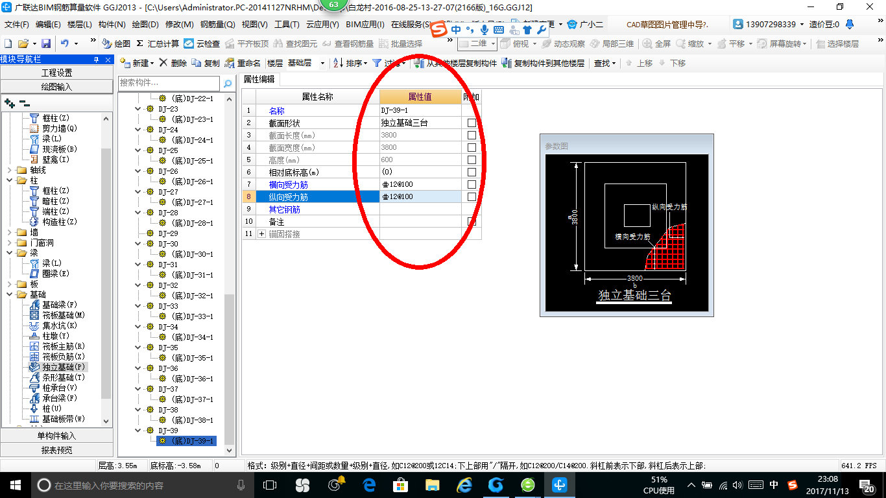Select 现浇板(B) in navigation tree
The width and height of the screenshot is (886, 498).
point(59,149)
